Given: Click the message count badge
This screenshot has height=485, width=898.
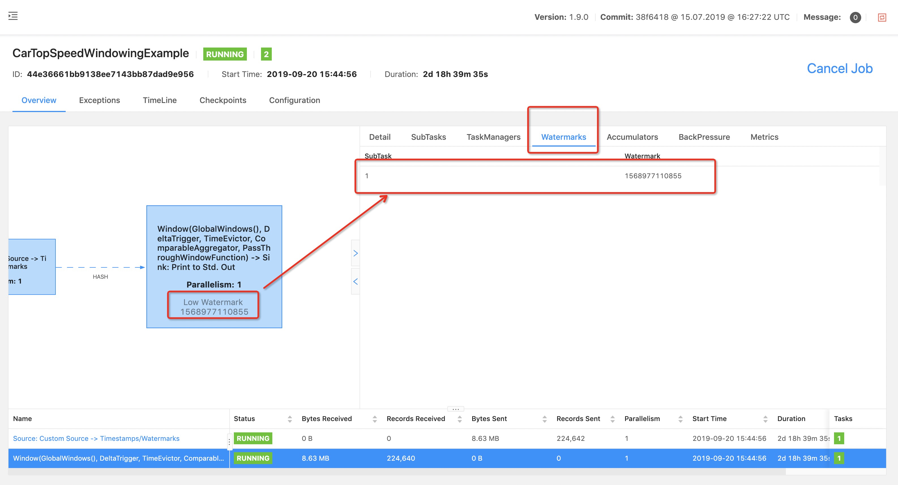Looking at the screenshot, I should tap(855, 18).
